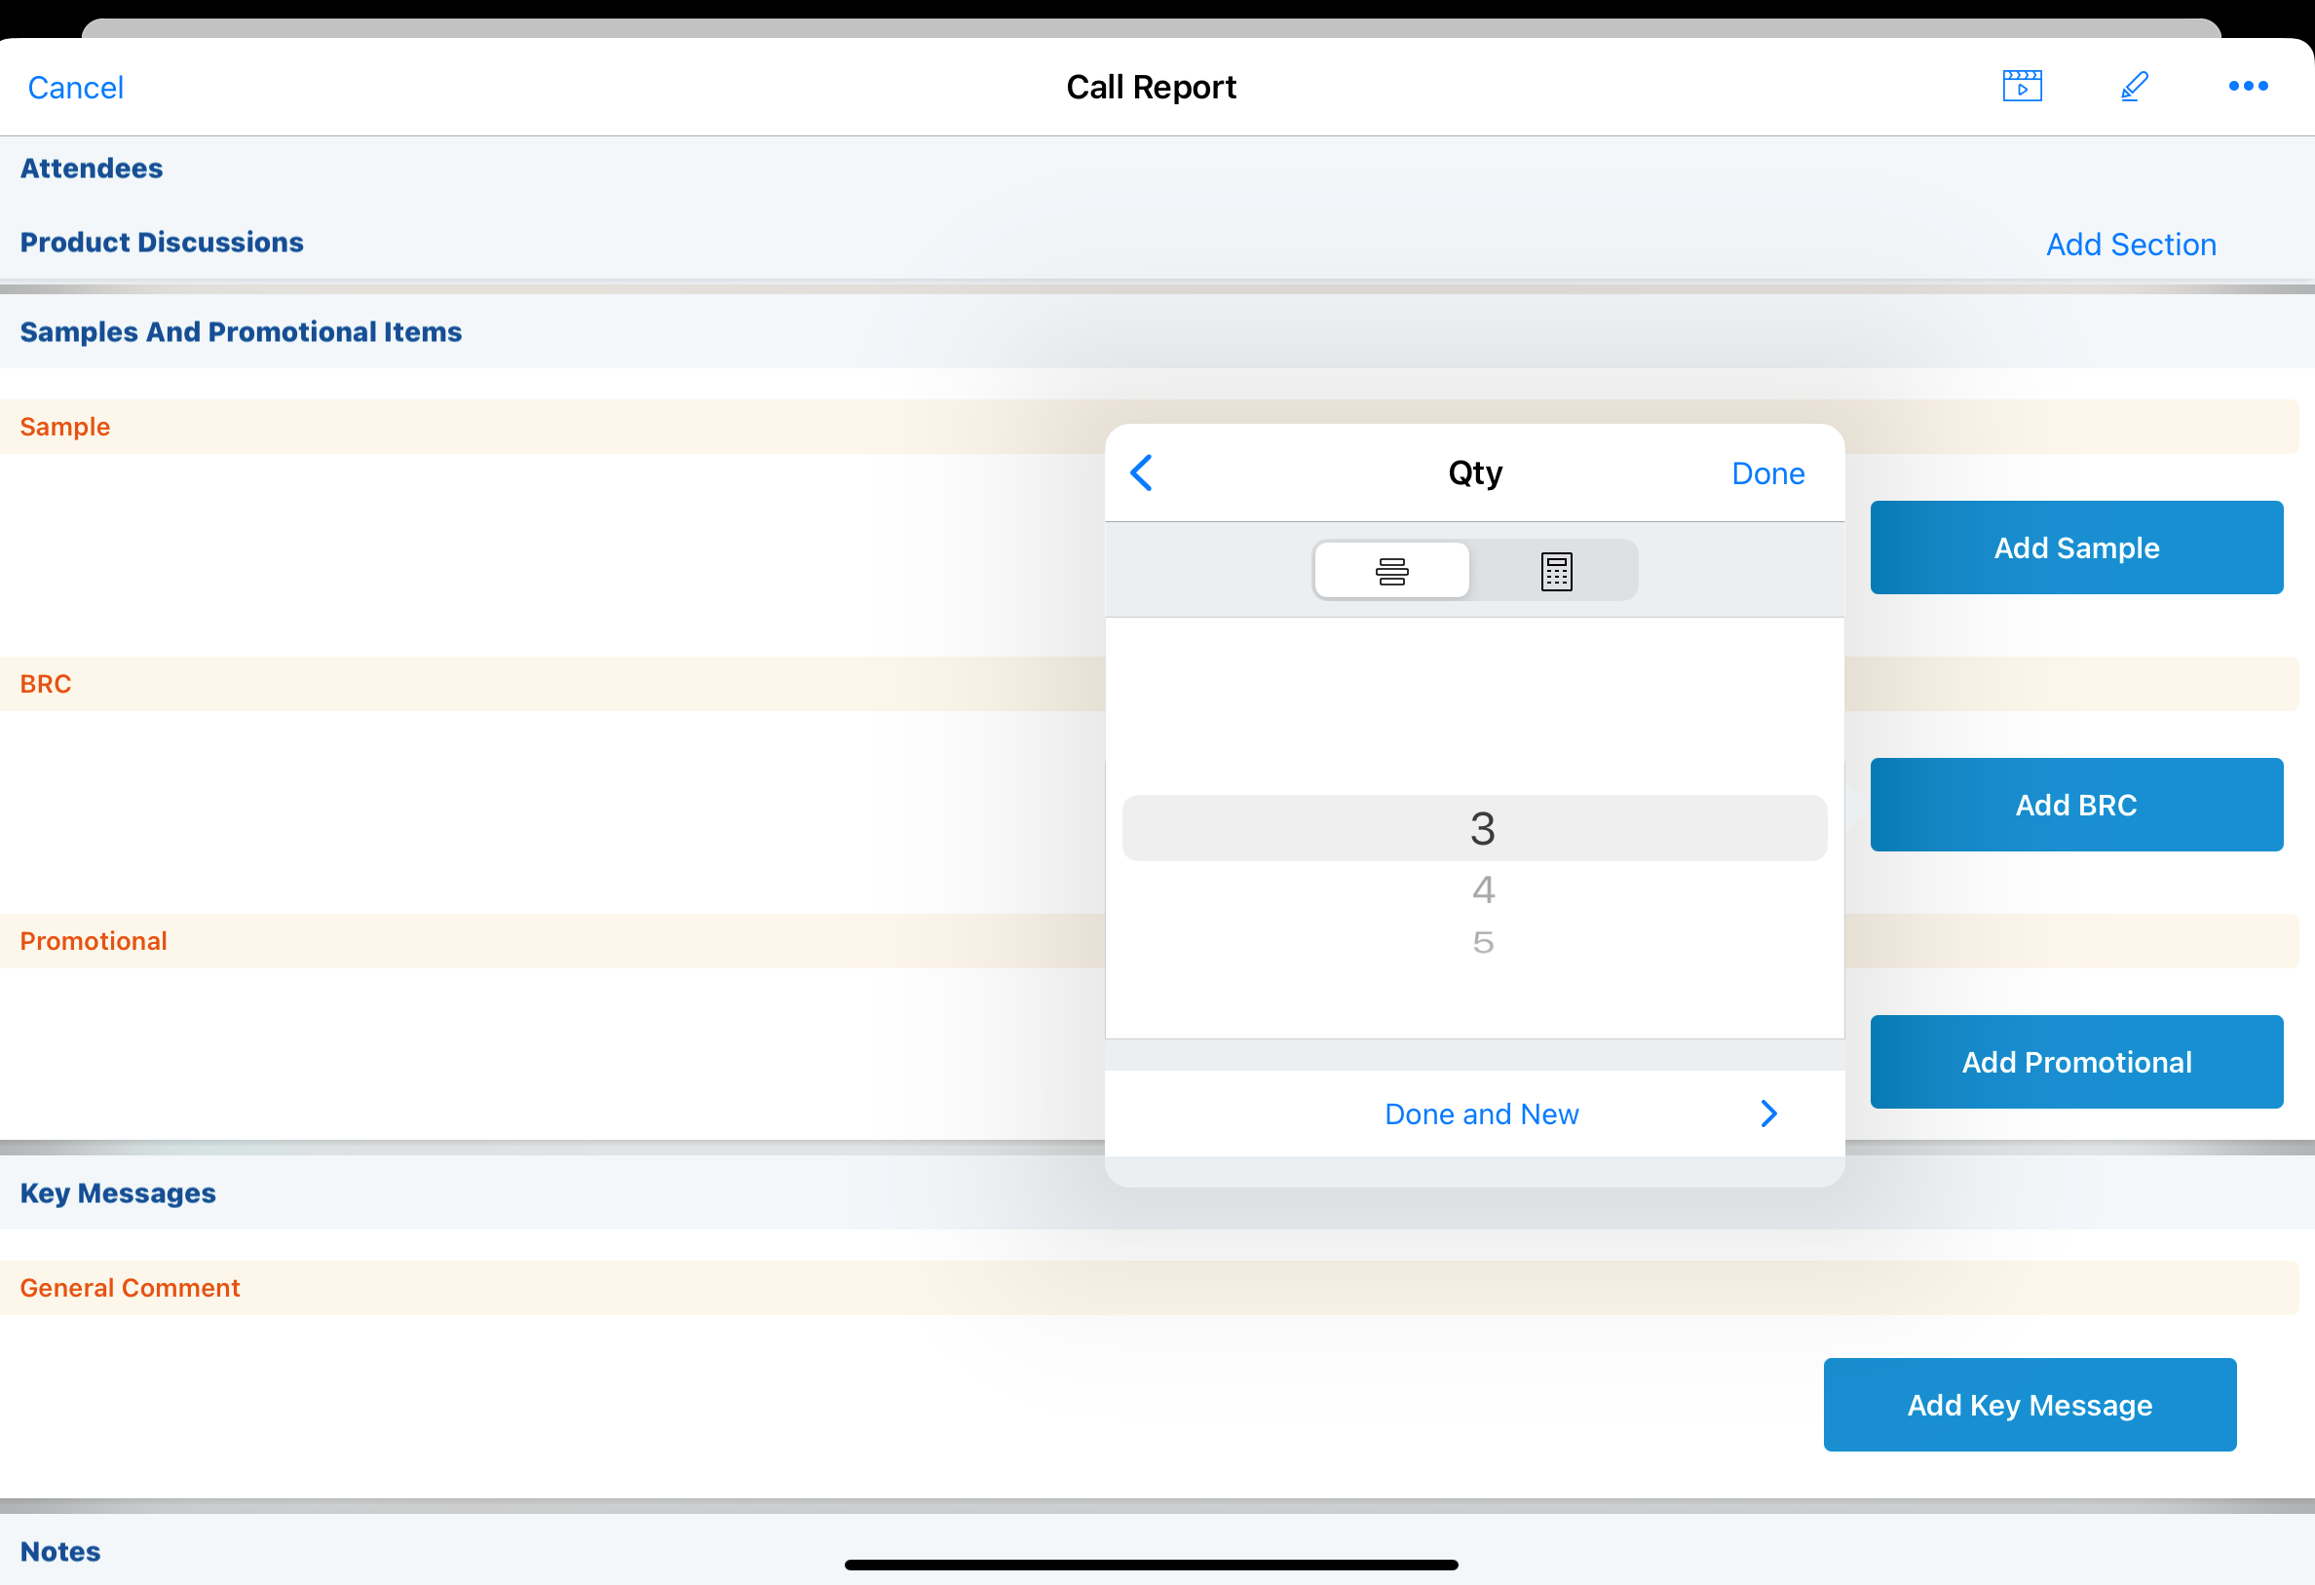
Task: Go back using Qty popover chevron
Action: tap(1142, 473)
